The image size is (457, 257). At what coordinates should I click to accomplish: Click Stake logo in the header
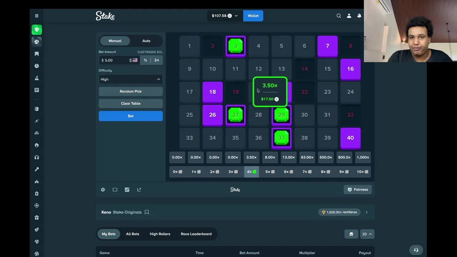pyautogui.click(x=105, y=16)
